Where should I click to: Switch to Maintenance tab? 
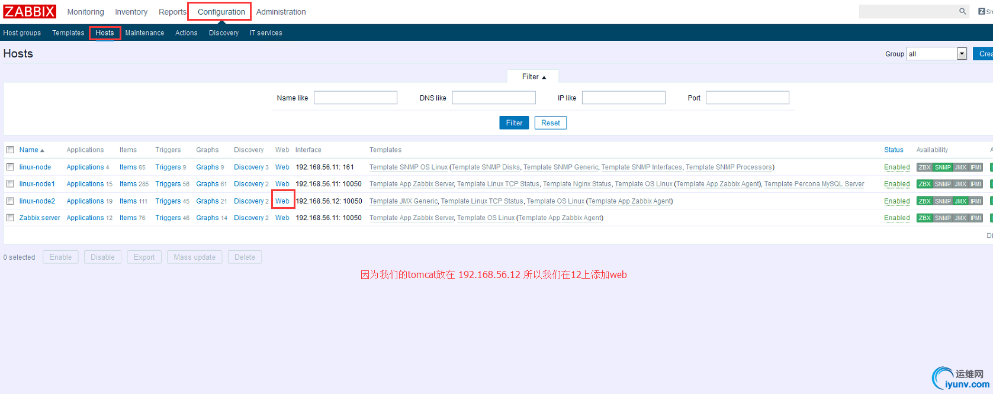pyautogui.click(x=144, y=33)
